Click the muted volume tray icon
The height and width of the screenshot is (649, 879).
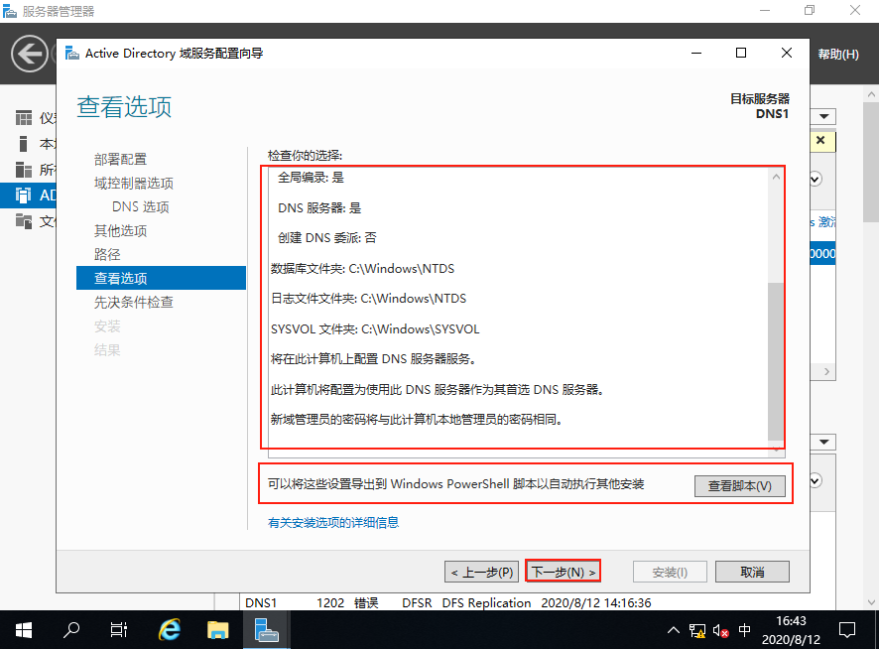(x=720, y=630)
